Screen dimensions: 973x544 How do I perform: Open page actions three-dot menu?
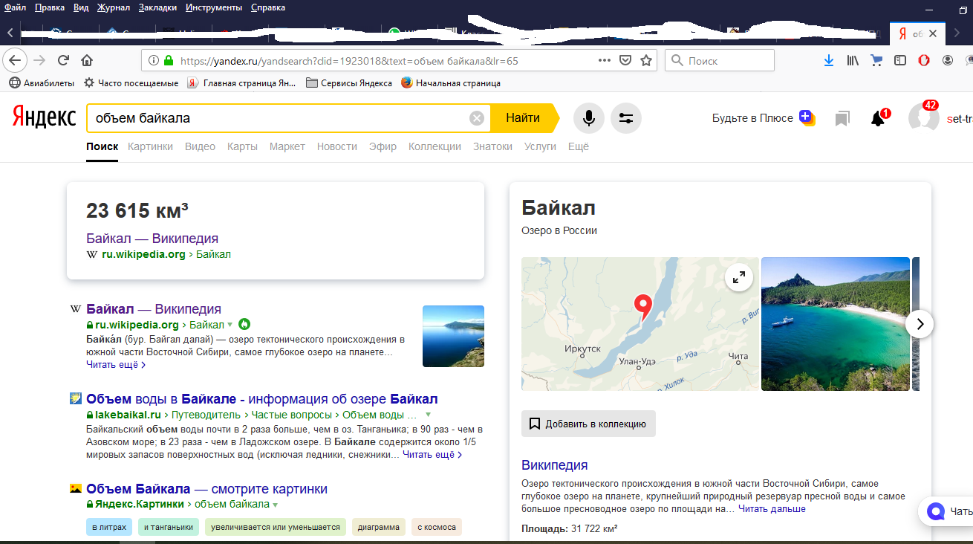(x=605, y=60)
